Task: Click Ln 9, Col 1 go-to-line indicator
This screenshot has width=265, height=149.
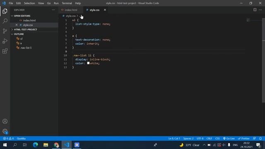Action: coord(174,139)
